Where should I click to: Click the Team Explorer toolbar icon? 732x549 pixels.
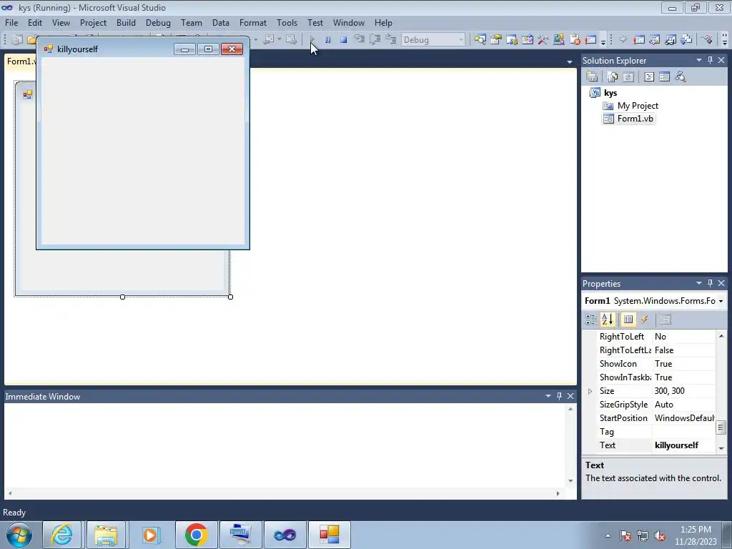tap(512, 40)
